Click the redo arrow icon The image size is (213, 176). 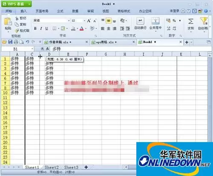(33, 42)
